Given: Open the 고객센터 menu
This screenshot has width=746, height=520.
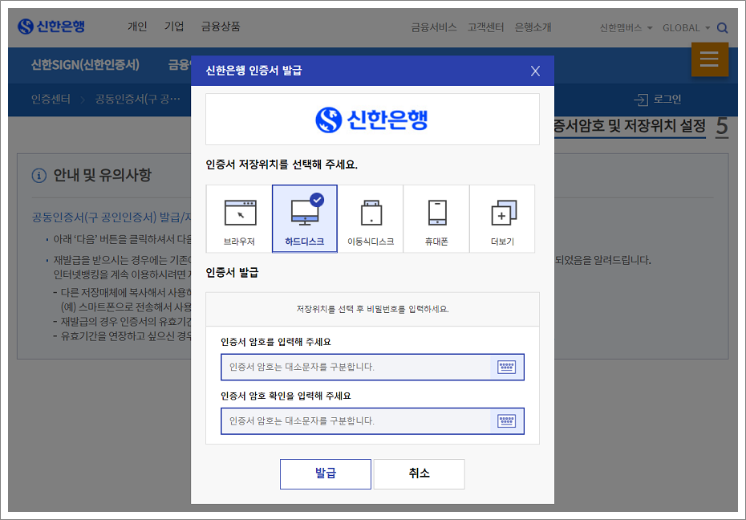Looking at the screenshot, I should [486, 27].
